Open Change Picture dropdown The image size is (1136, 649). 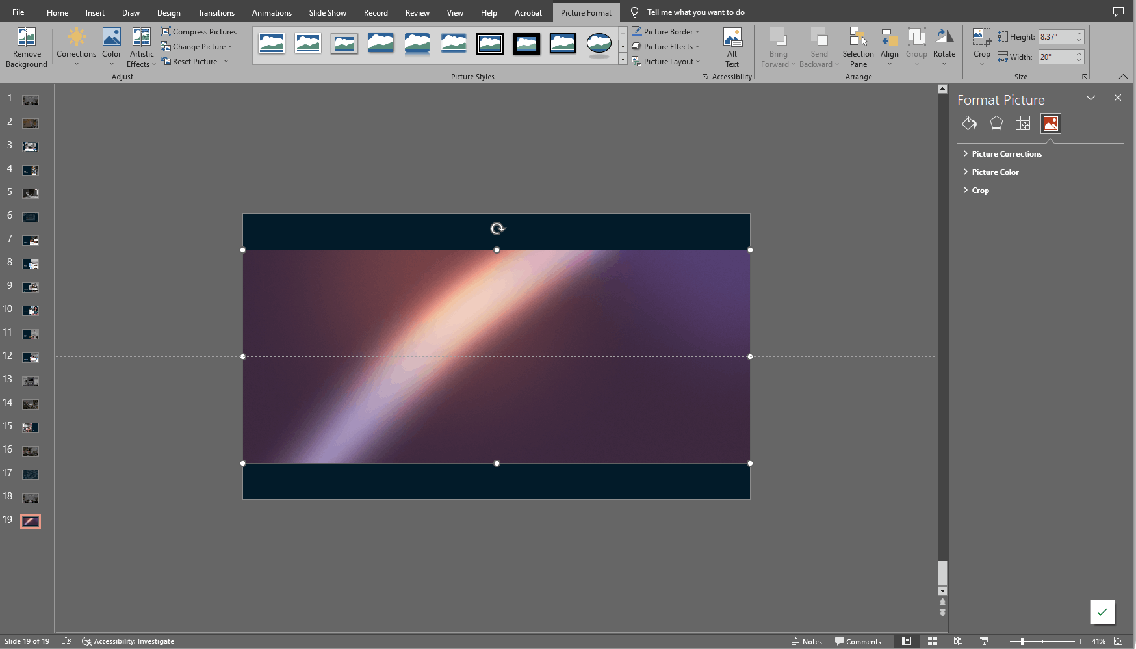click(197, 47)
